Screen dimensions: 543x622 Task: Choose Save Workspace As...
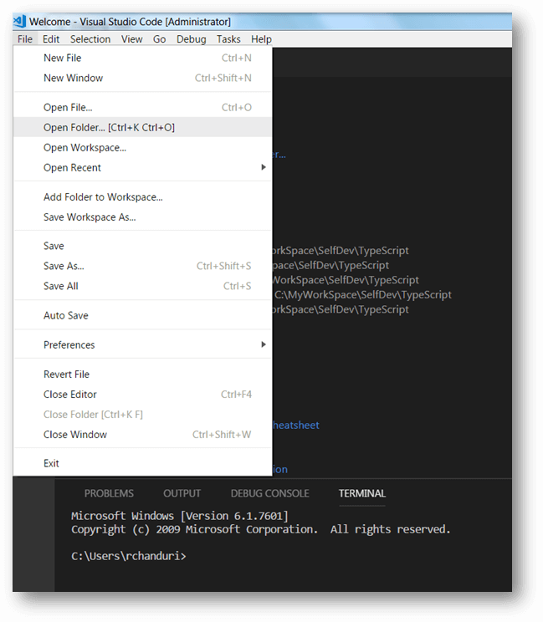[142, 217]
